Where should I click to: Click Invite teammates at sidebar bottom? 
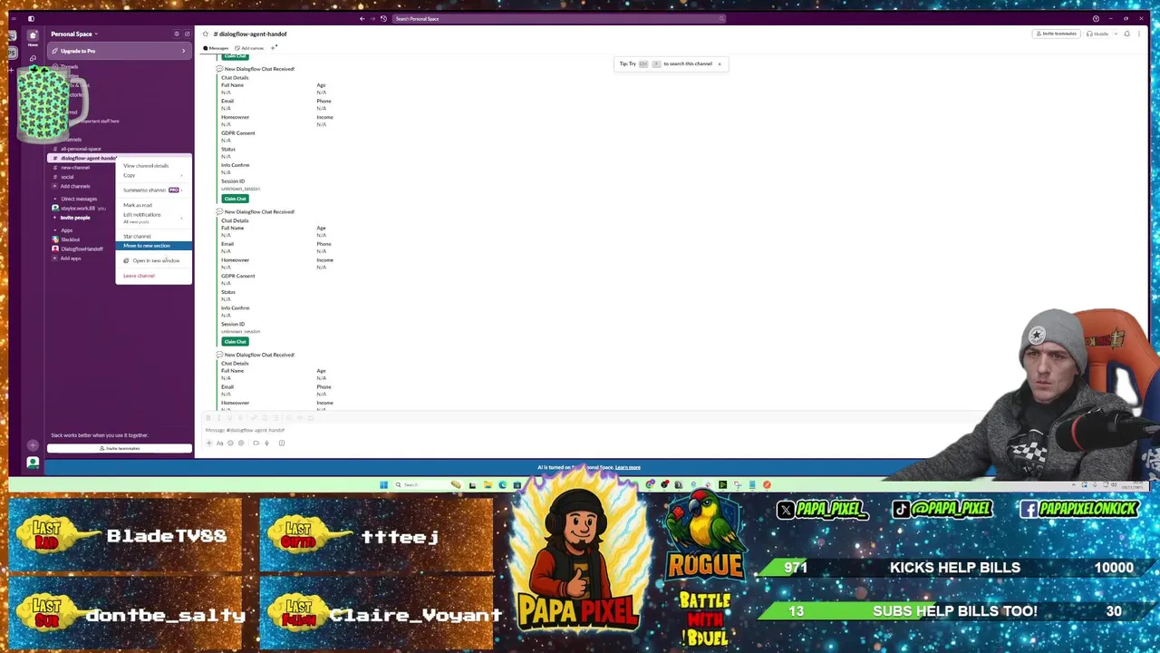point(120,448)
